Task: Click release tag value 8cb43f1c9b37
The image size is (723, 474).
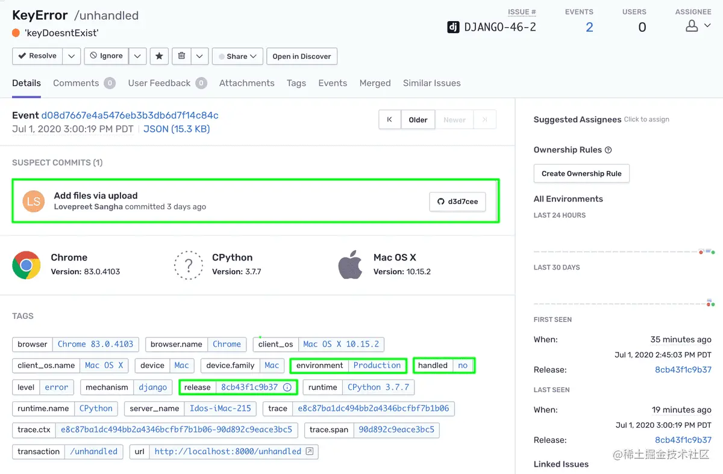Action: pos(249,387)
